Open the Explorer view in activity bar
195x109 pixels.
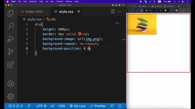pos(11,13)
